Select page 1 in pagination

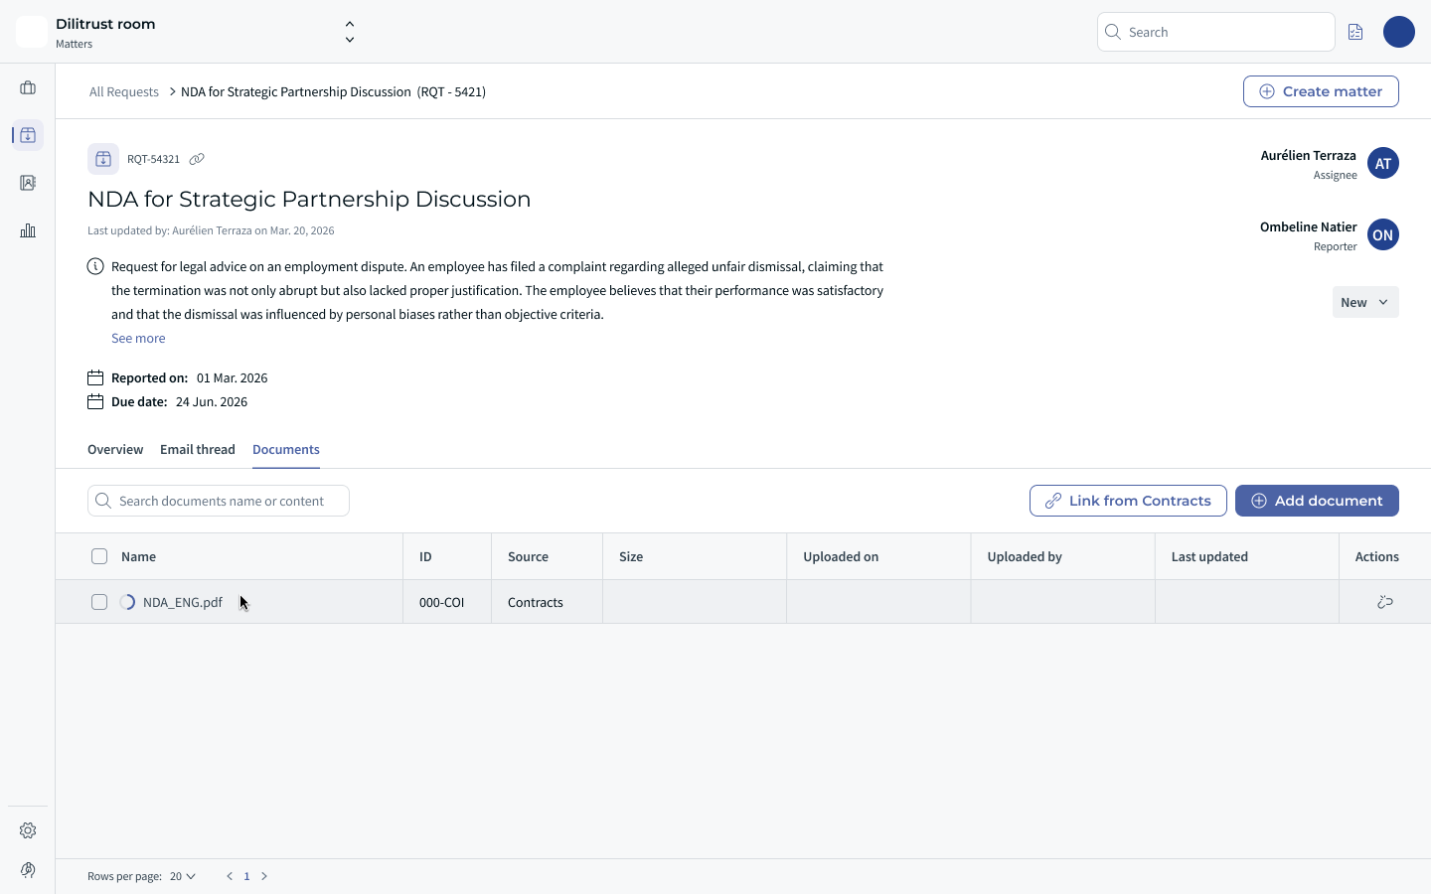[x=246, y=876]
